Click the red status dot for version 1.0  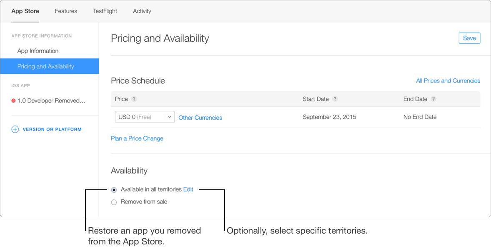coord(13,101)
